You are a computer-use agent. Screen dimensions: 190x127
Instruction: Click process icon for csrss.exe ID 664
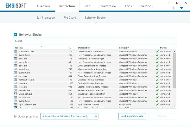coord(15,76)
